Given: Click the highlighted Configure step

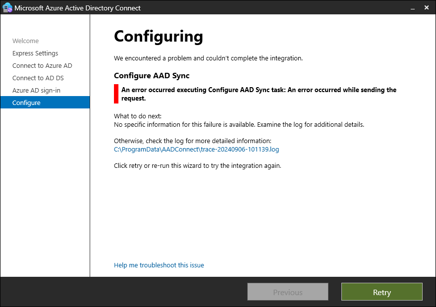Looking at the screenshot, I should tap(27, 103).
